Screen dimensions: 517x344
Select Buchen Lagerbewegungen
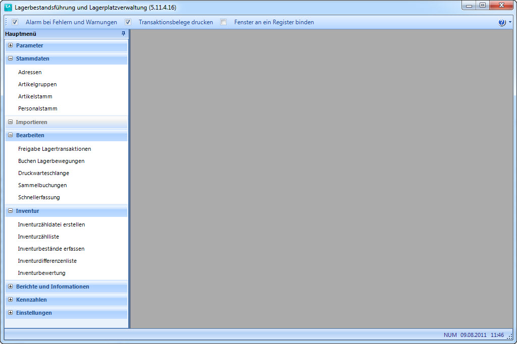point(51,161)
